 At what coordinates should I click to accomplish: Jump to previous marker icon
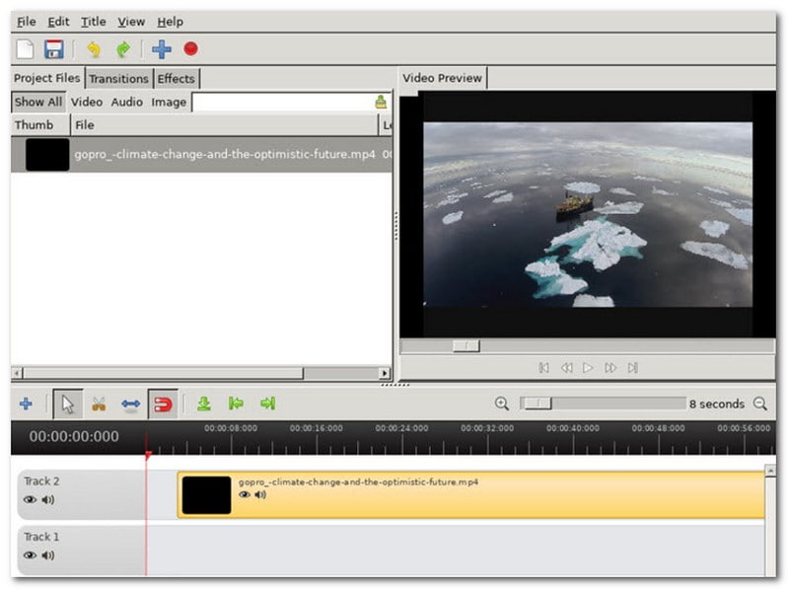(236, 404)
